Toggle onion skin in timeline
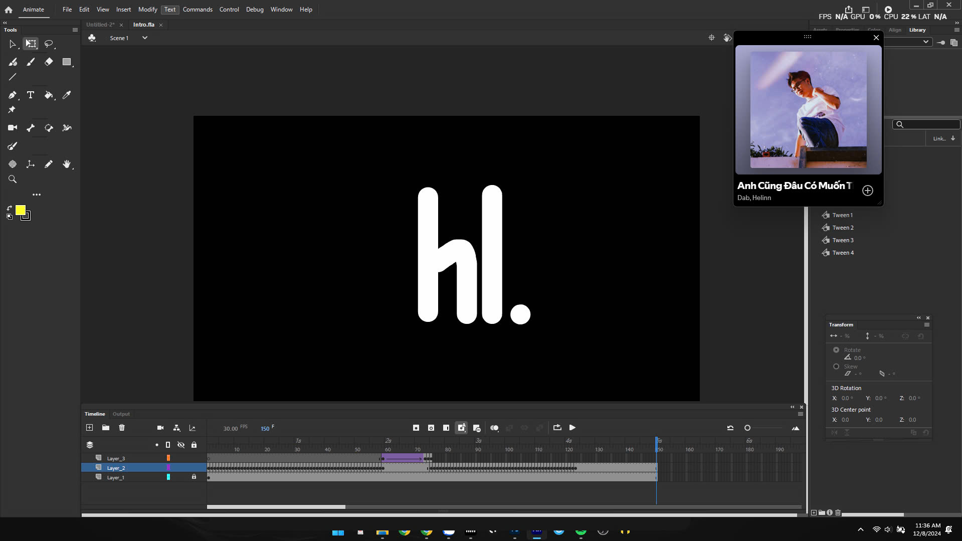Screen dimensions: 962x541 coord(494,428)
